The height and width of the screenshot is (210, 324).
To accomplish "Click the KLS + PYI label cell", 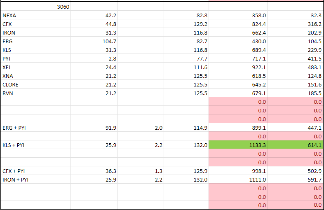I will coord(36,145).
